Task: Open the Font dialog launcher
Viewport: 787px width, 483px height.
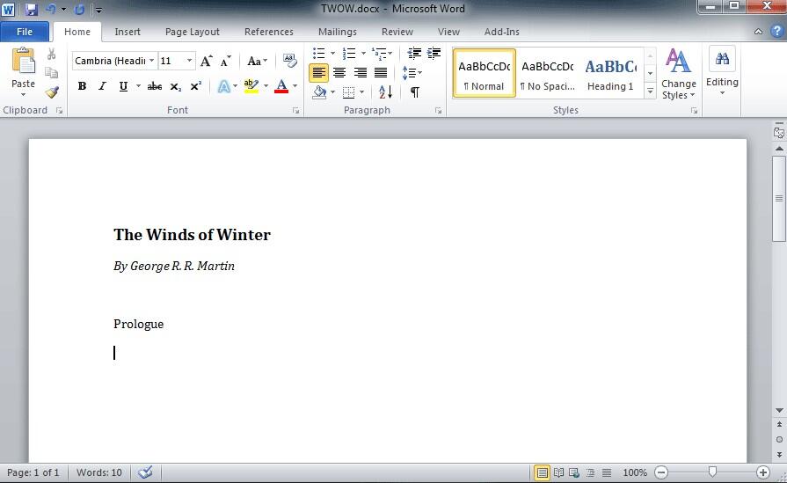Action: (295, 111)
